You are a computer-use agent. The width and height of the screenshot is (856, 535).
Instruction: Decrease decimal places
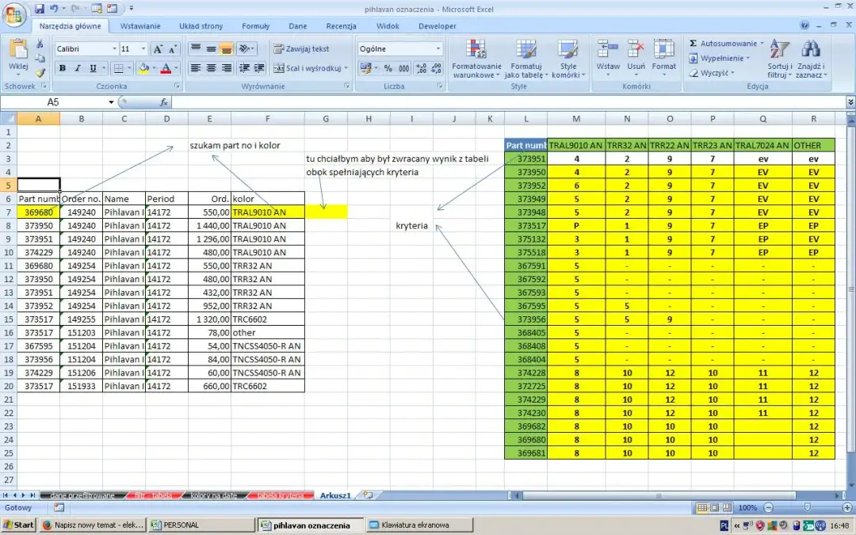click(x=436, y=68)
